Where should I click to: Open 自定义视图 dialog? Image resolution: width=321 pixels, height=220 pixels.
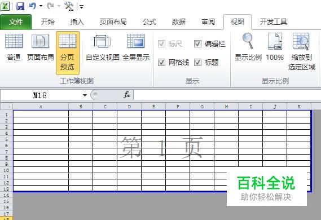pyautogui.click(x=102, y=47)
